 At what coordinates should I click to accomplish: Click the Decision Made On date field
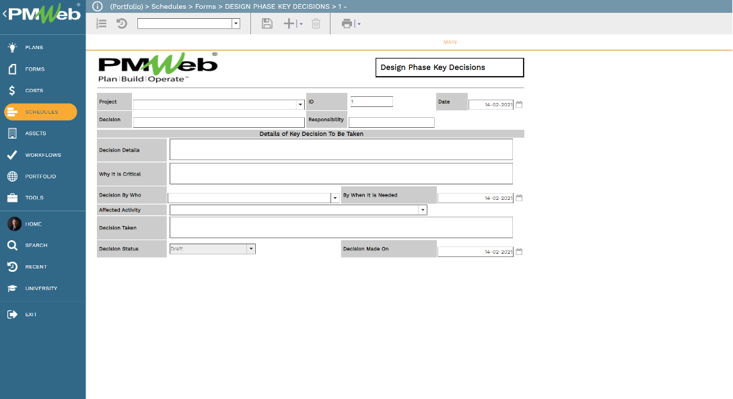475,252
